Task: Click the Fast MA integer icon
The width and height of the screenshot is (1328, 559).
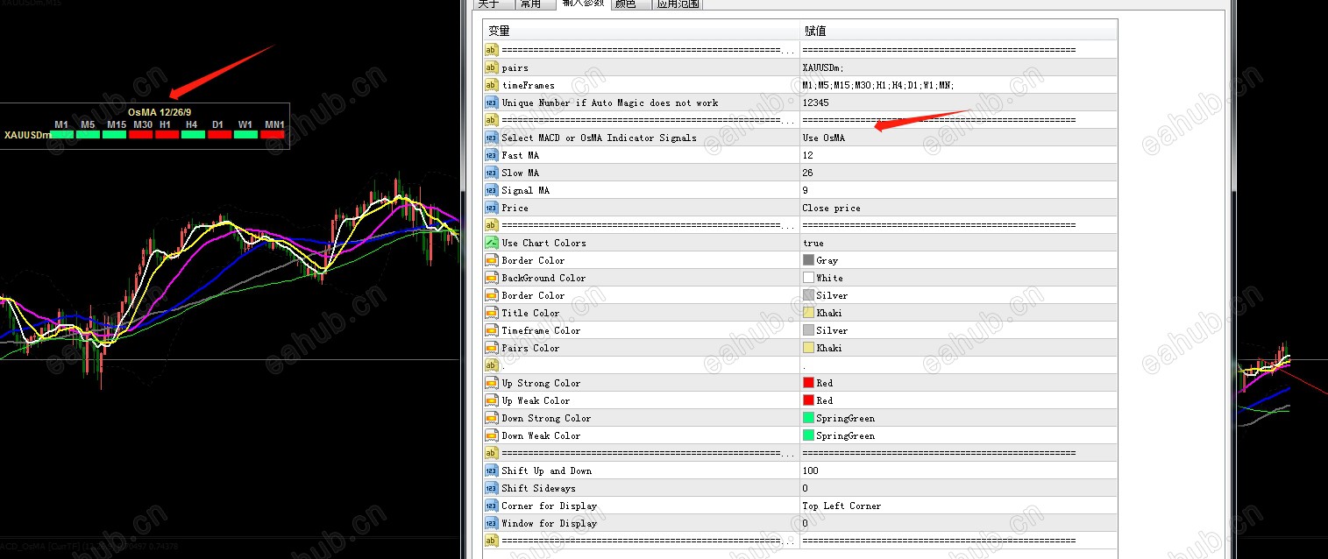Action: [x=491, y=155]
